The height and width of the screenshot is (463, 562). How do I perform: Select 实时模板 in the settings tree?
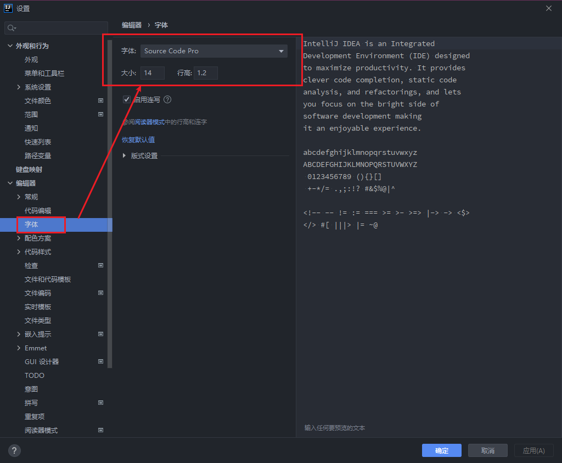[x=38, y=307]
